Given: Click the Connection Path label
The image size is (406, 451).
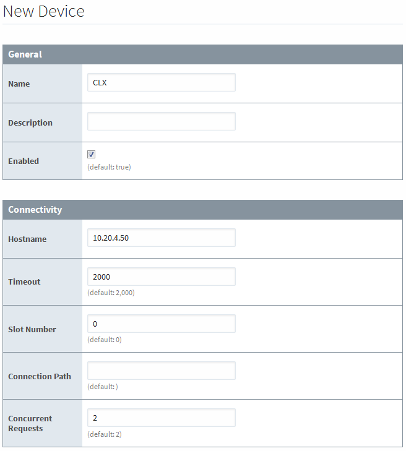Looking at the screenshot, I should pyautogui.click(x=40, y=376).
